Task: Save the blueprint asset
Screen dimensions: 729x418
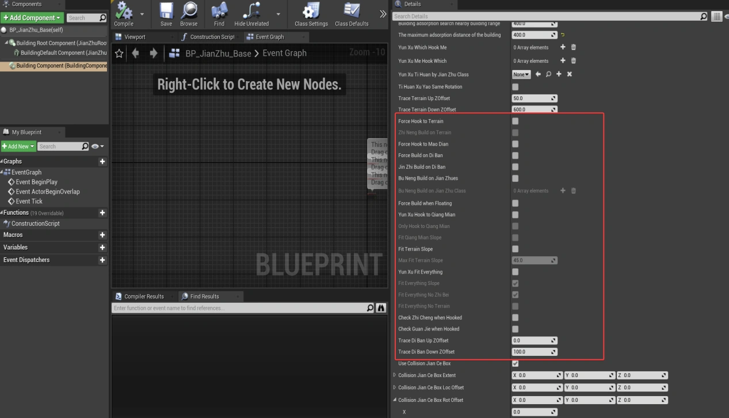Action: pyautogui.click(x=166, y=14)
